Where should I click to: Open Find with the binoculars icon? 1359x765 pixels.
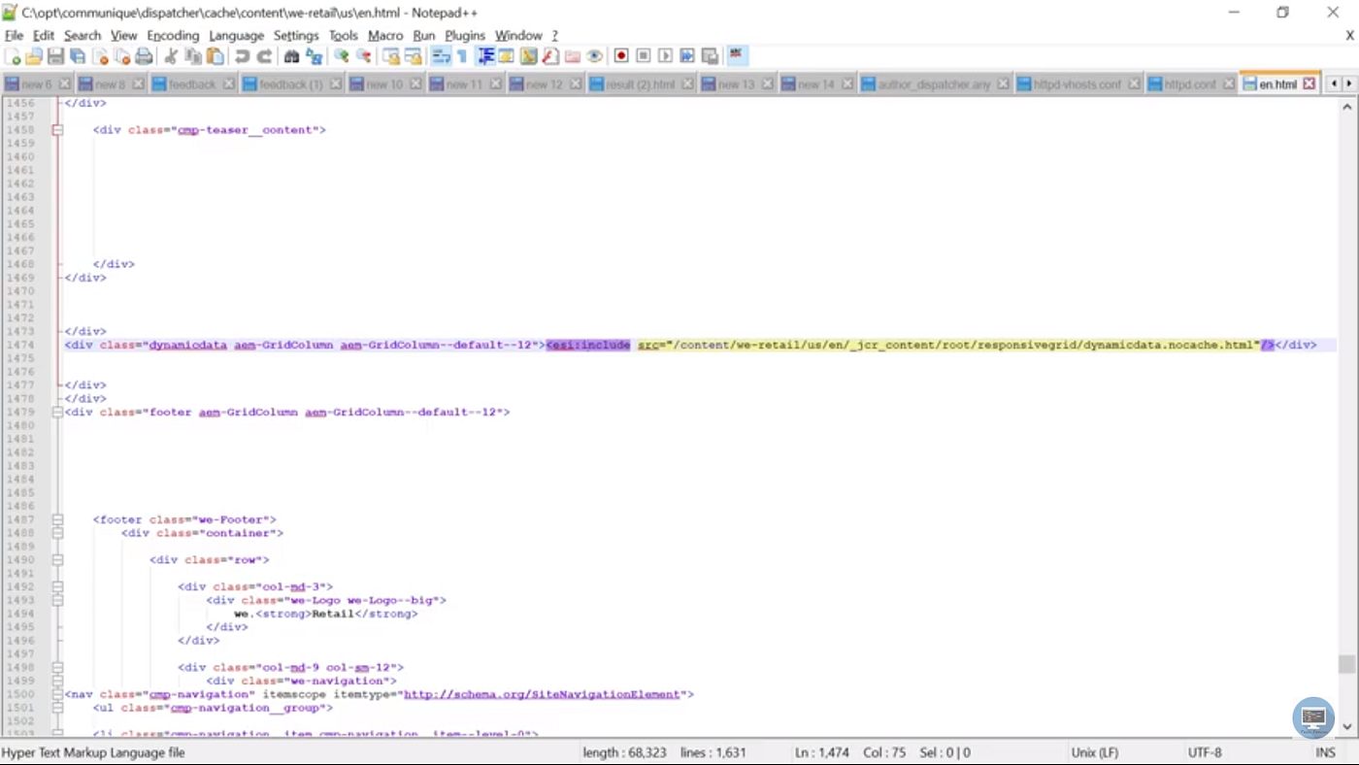point(291,56)
